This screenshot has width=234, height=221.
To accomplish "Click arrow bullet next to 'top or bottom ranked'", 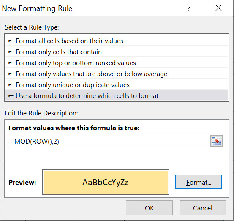I will click(11, 63).
